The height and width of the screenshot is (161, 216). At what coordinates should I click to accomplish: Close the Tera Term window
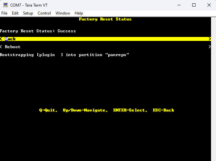tap(209, 5)
